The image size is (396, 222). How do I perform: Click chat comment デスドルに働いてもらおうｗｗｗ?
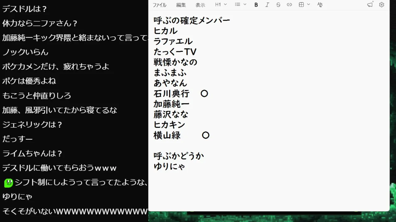pos(59,168)
